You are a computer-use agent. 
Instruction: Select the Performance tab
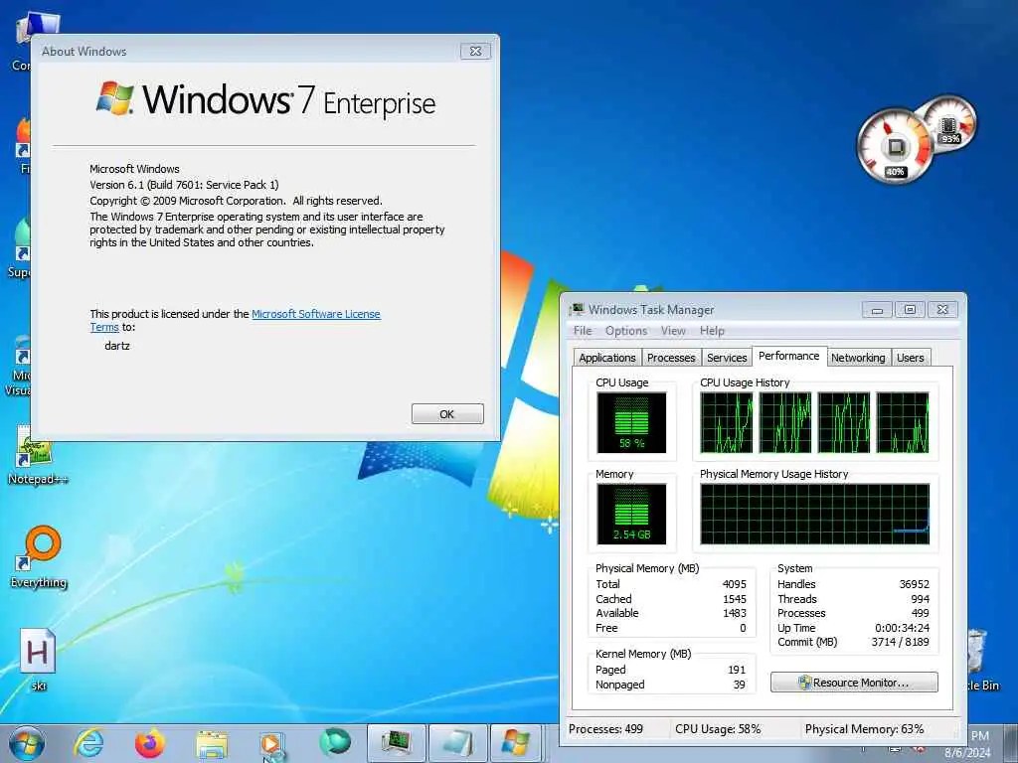[788, 357]
